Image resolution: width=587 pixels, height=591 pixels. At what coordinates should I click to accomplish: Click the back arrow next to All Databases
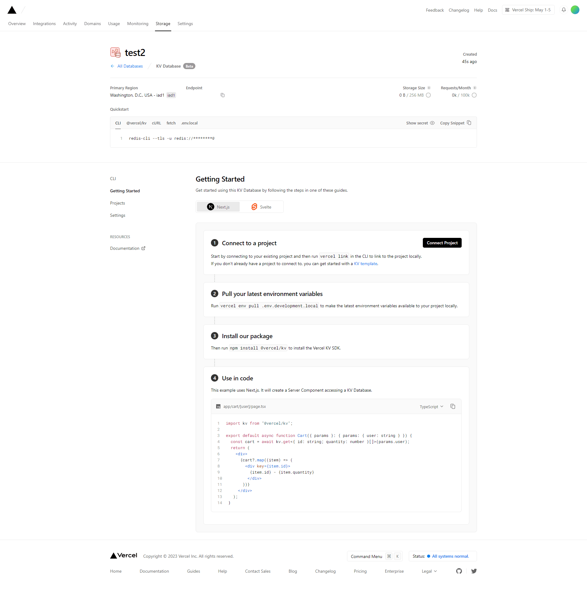[x=112, y=66]
